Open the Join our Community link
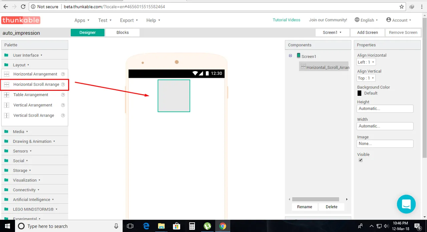This screenshot has height=232, width=427. pyautogui.click(x=328, y=20)
